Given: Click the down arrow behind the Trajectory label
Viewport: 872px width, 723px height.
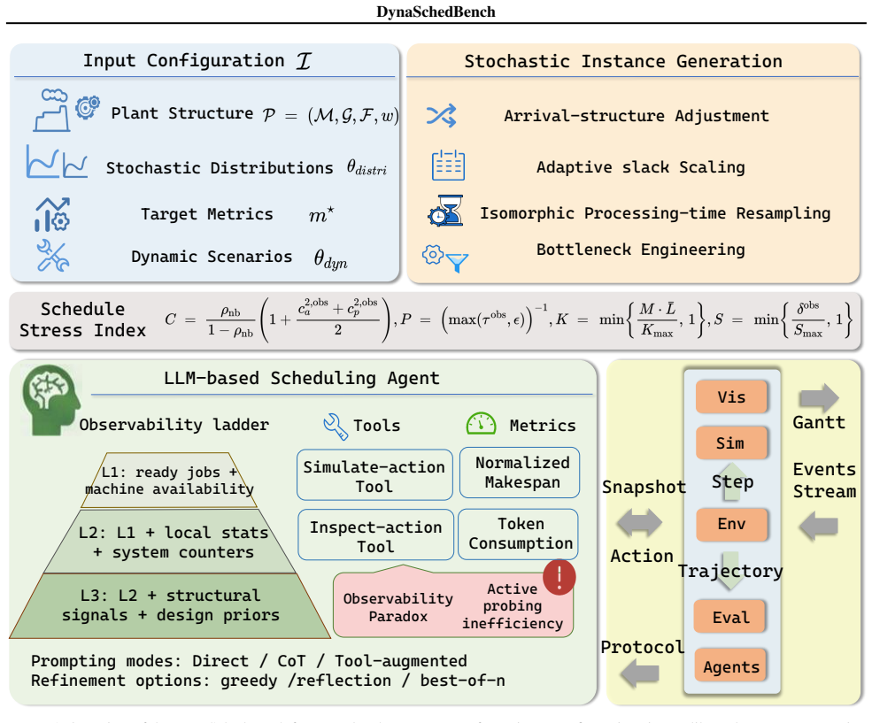Looking at the screenshot, I should pyautogui.click(x=730, y=572).
